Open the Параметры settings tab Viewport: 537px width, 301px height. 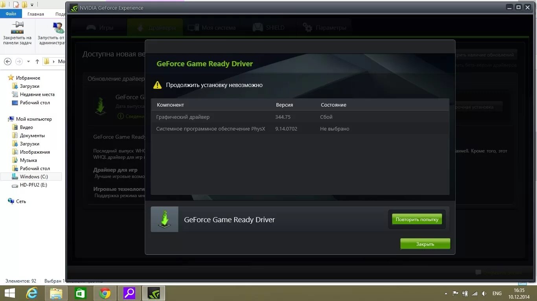pos(324,28)
